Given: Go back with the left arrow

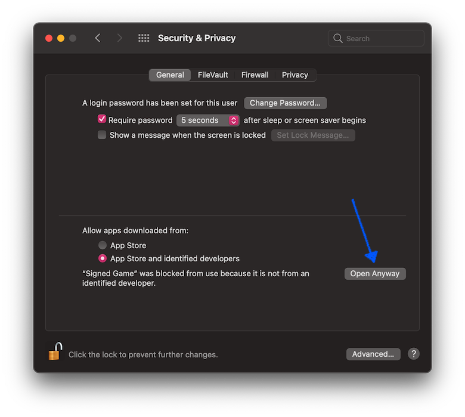Looking at the screenshot, I should [x=98, y=38].
